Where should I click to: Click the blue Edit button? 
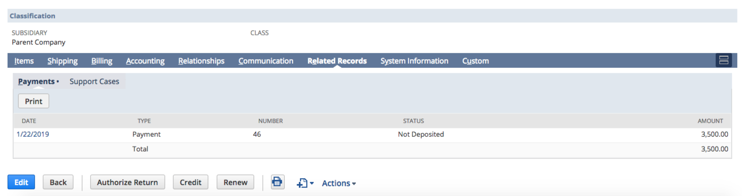tap(21, 182)
